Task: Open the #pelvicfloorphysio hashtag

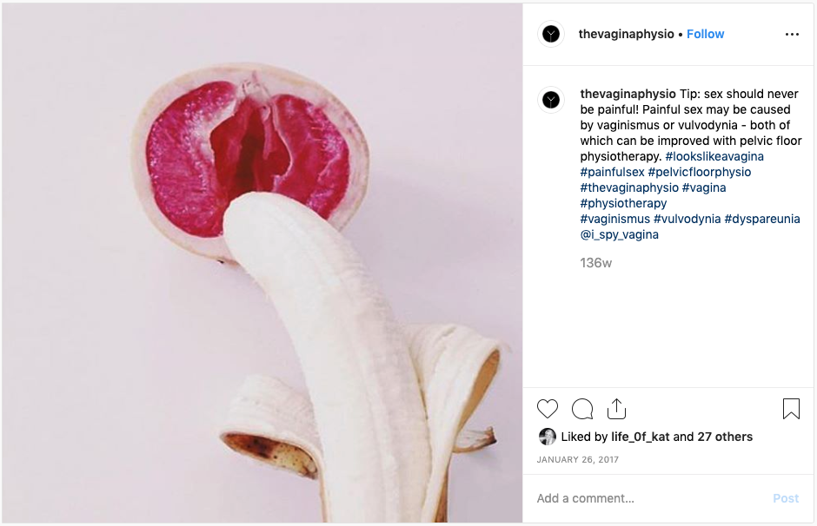Action: pos(700,172)
